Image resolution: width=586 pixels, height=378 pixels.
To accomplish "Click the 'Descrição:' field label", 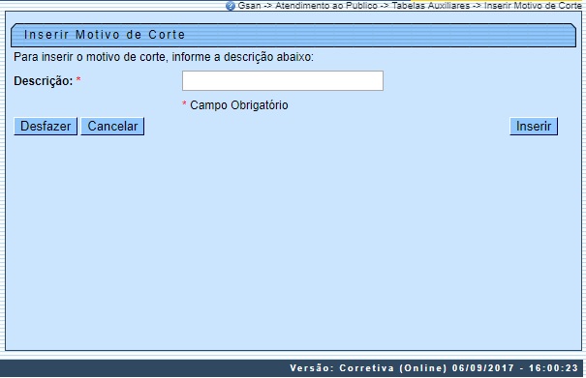I will [43, 81].
